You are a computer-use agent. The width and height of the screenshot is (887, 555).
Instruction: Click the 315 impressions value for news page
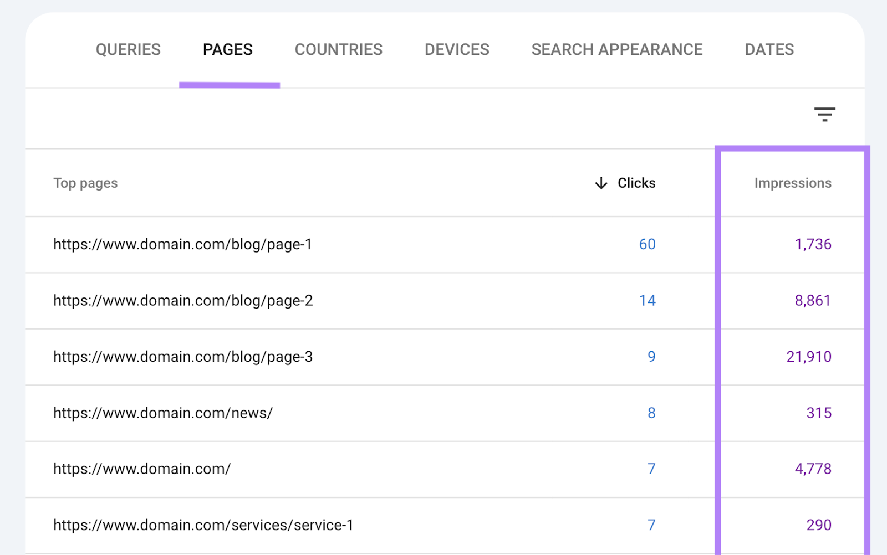pos(819,413)
